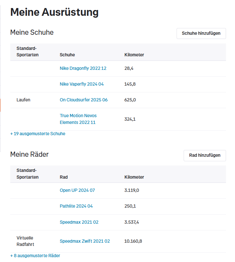Click the 3.119,0 kilometer value
Image resolution: width=235 pixels, height=262 pixels.
click(x=132, y=190)
